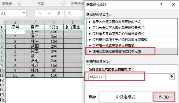Select row 12 header
The height and width of the screenshot is (103, 179).
(x=2, y=80)
